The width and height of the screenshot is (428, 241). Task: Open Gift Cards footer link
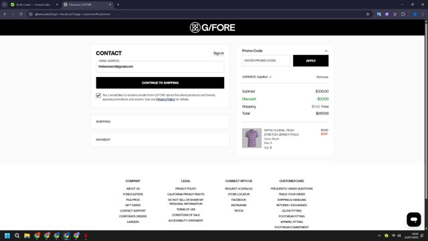[x=132, y=206]
